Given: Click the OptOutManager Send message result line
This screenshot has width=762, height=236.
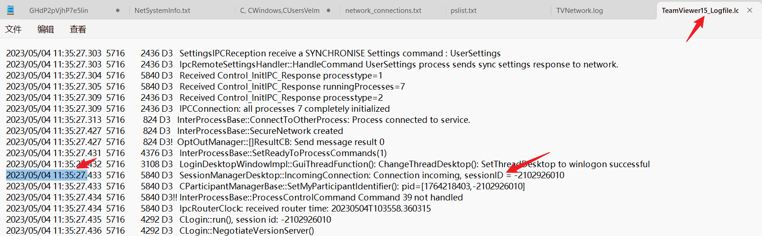Looking at the screenshot, I should [281, 142].
